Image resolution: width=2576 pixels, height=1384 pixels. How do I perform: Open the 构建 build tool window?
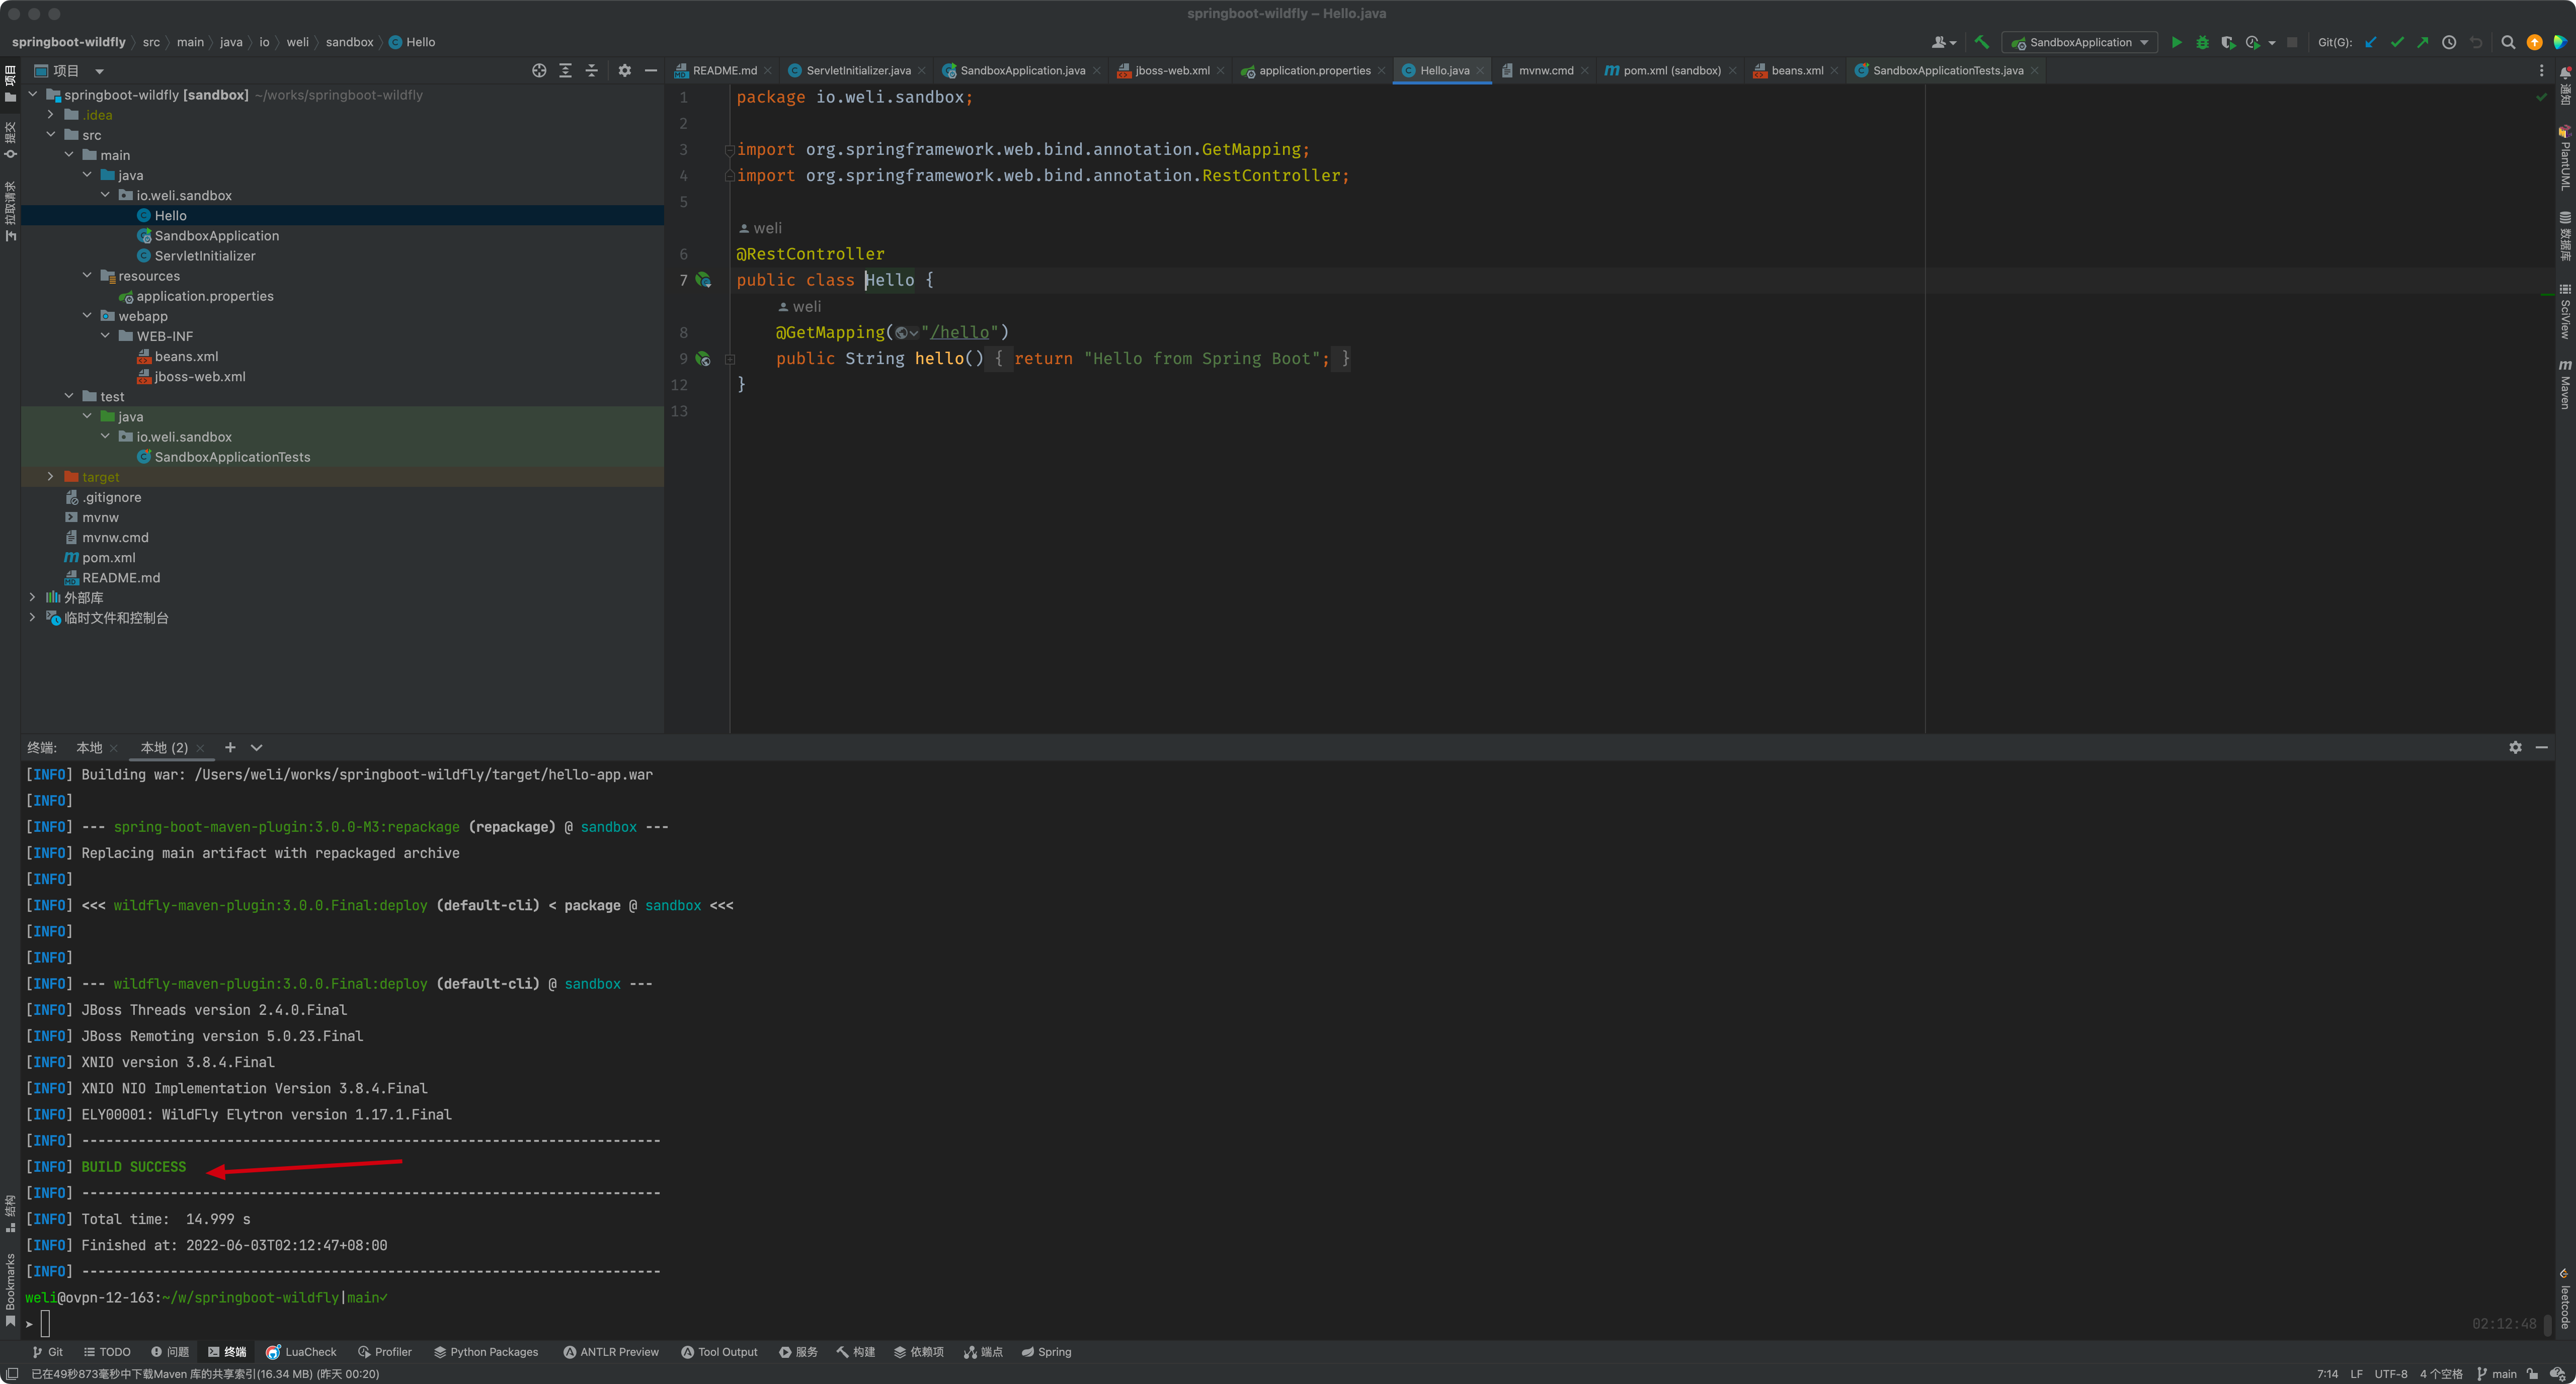856,1352
